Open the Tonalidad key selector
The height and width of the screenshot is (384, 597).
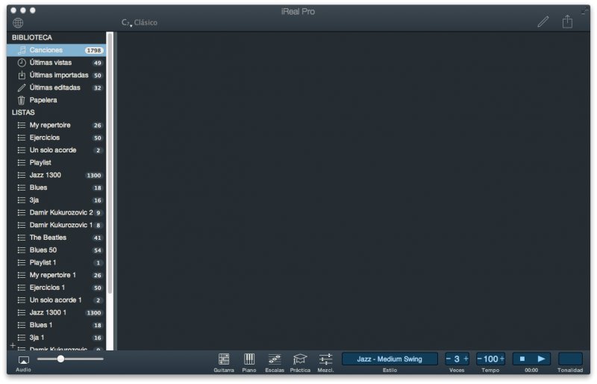(570, 359)
